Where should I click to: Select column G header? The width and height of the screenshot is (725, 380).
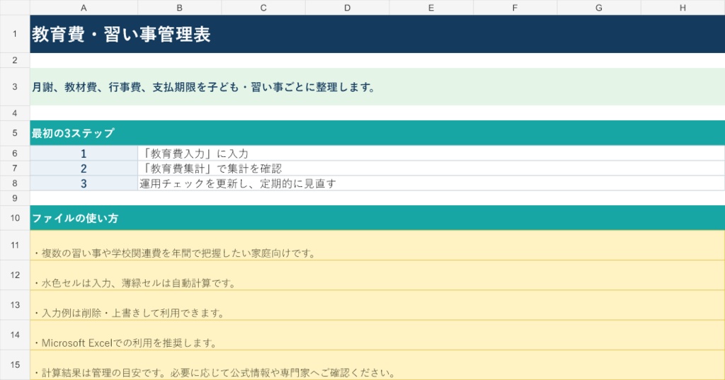(599, 7)
